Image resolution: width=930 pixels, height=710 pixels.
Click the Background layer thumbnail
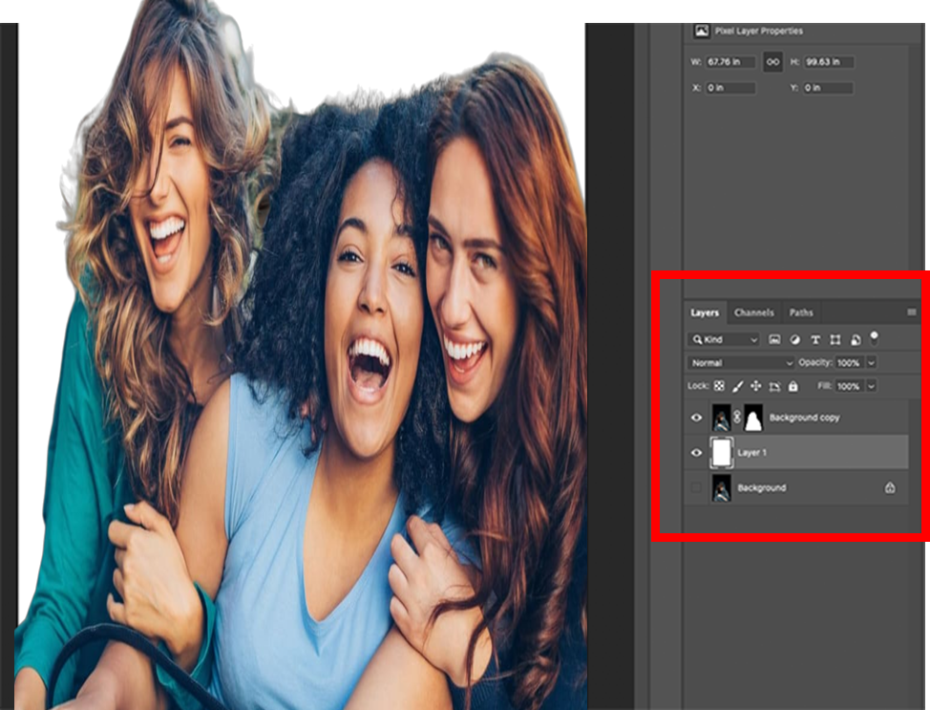pos(721,488)
